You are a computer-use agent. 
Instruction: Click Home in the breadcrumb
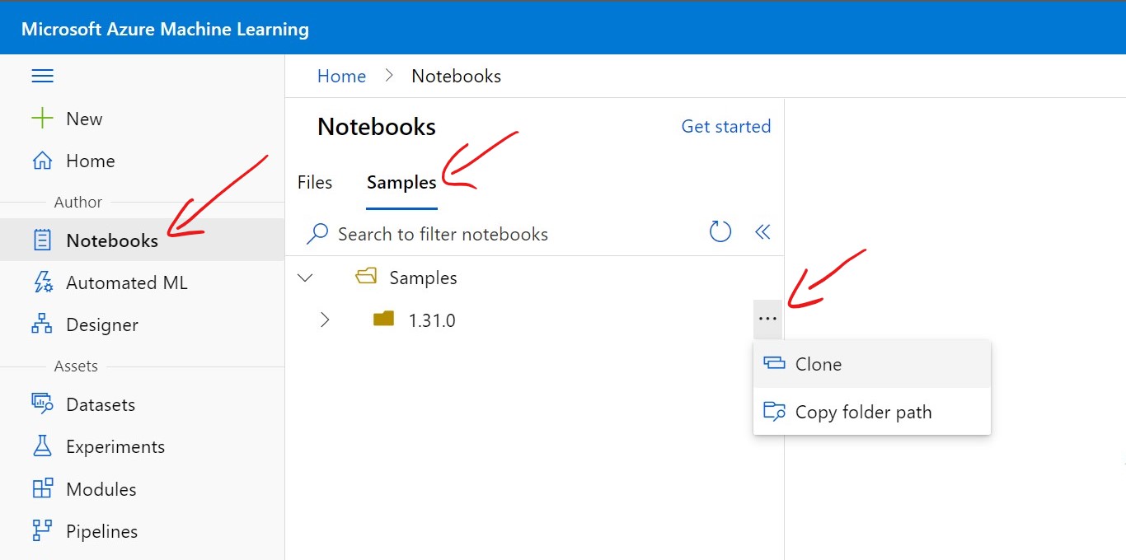[341, 77]
